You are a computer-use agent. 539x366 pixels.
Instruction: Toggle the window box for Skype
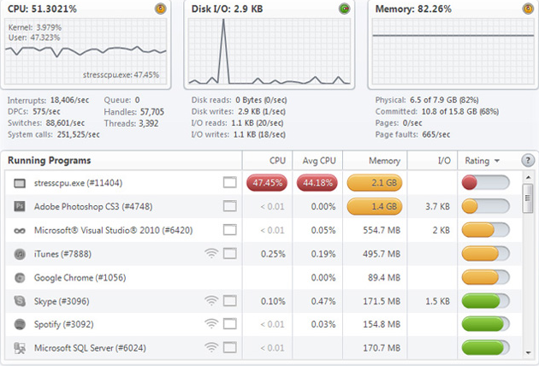[229, 301]
